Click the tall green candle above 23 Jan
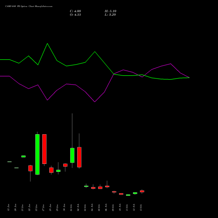Image resolution: width=218 pixels, height=218 pixels. click(x=37, y=154)
